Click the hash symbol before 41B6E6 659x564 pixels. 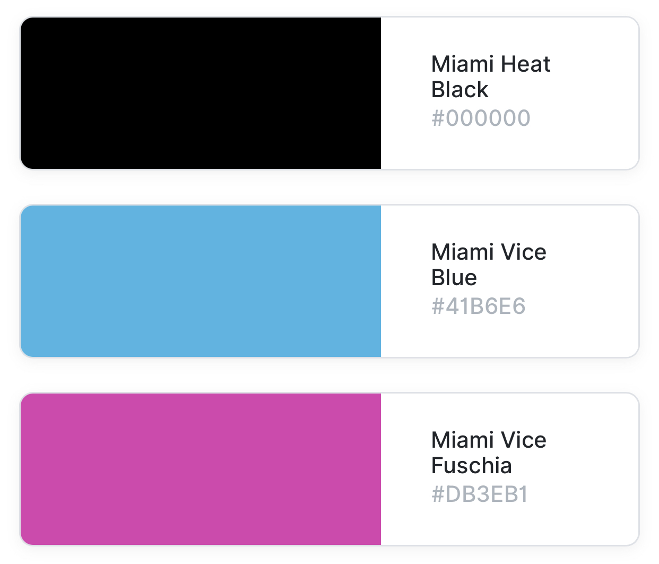pyautogui.click(x=438, y=306)
